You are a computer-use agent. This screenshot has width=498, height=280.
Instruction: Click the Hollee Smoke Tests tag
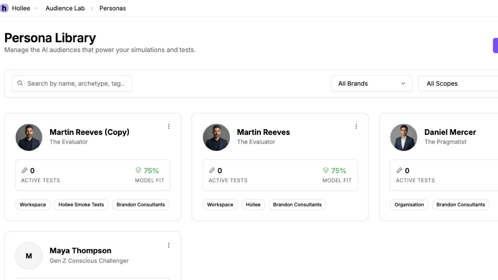tap(81, 204)
